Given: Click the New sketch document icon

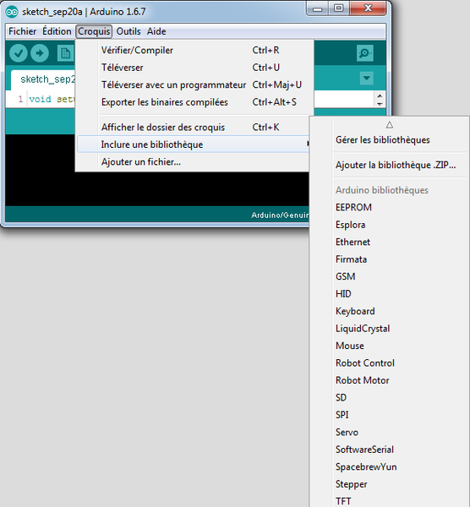Looking at the screenshot, I should 66,53.
